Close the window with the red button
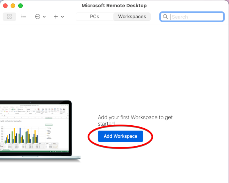The height and width of the screenshot is (183, 229). pos(5,6)
